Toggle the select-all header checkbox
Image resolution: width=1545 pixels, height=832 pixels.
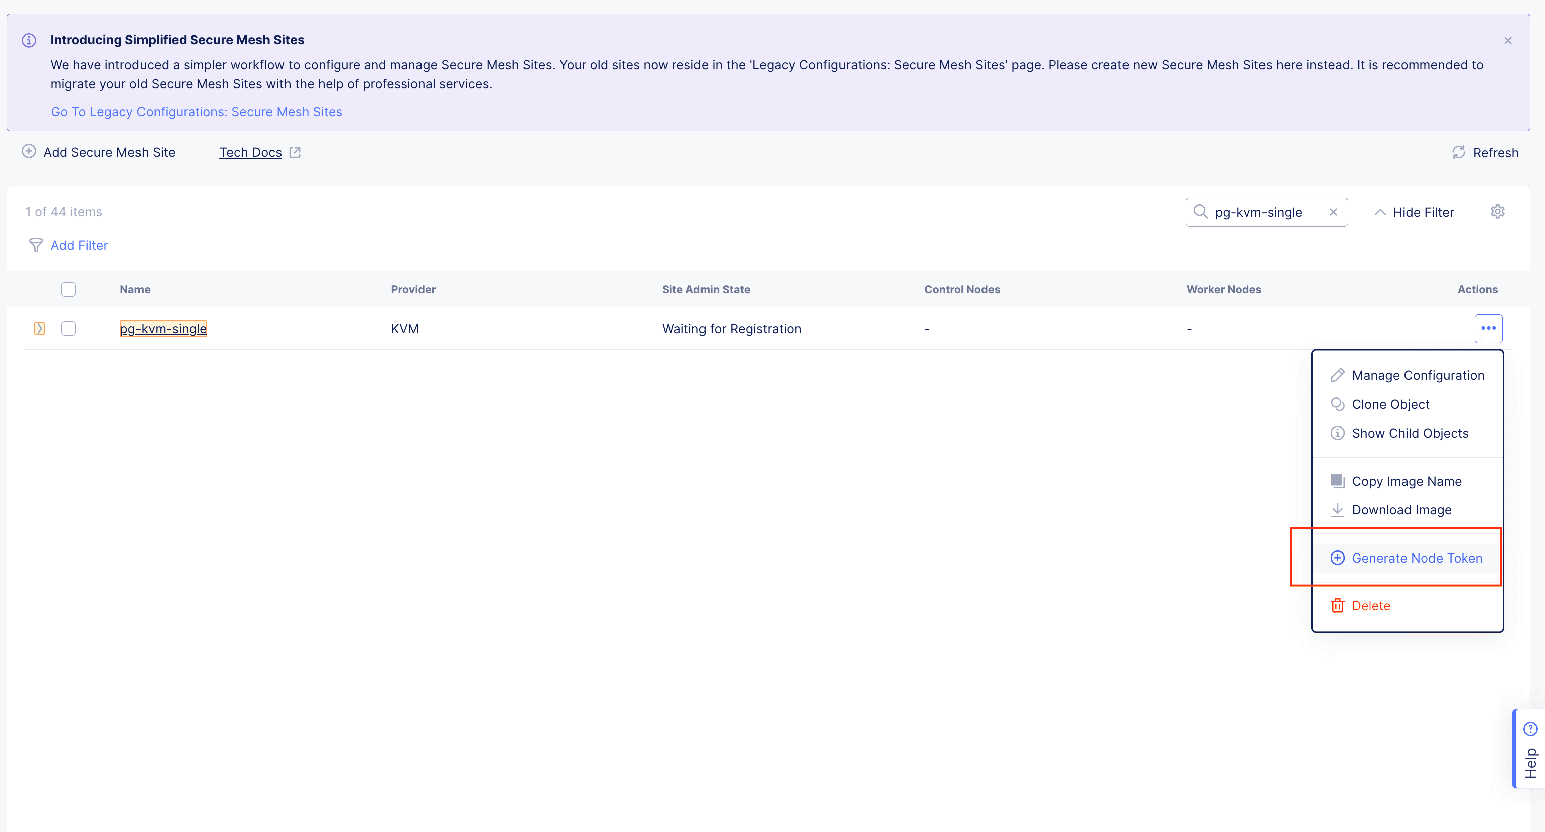68,289
